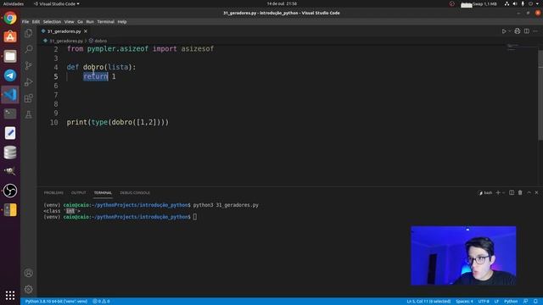Change LF end of line sequence

[x=496, y=302]
